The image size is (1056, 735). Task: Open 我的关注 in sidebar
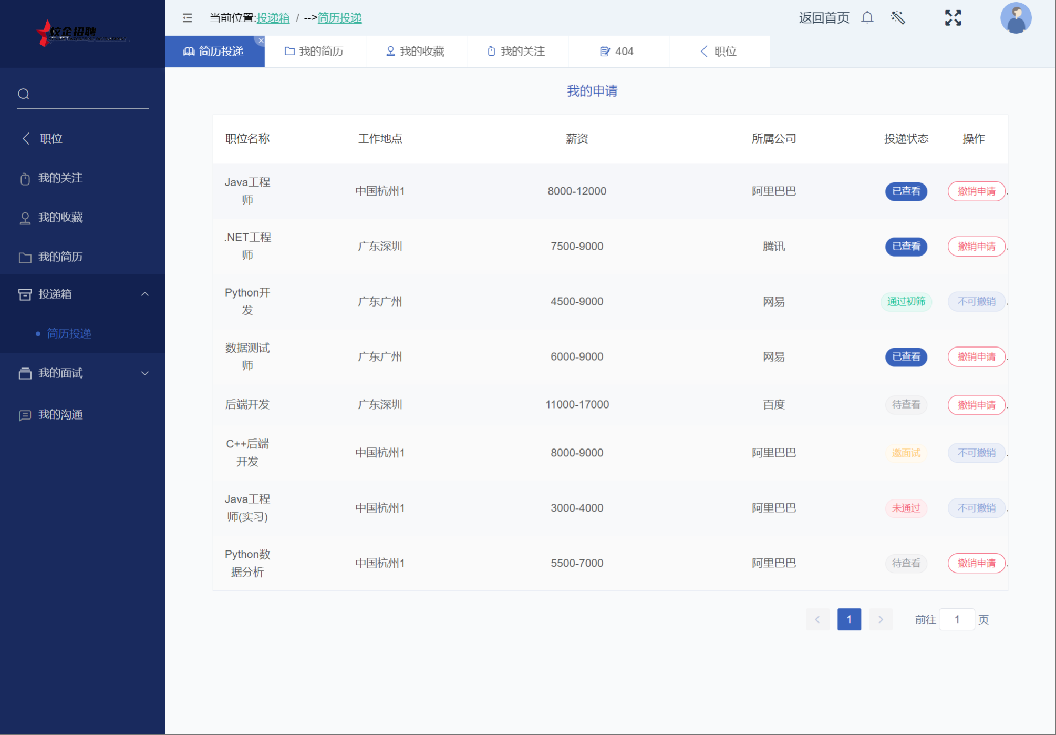[60, 178]
